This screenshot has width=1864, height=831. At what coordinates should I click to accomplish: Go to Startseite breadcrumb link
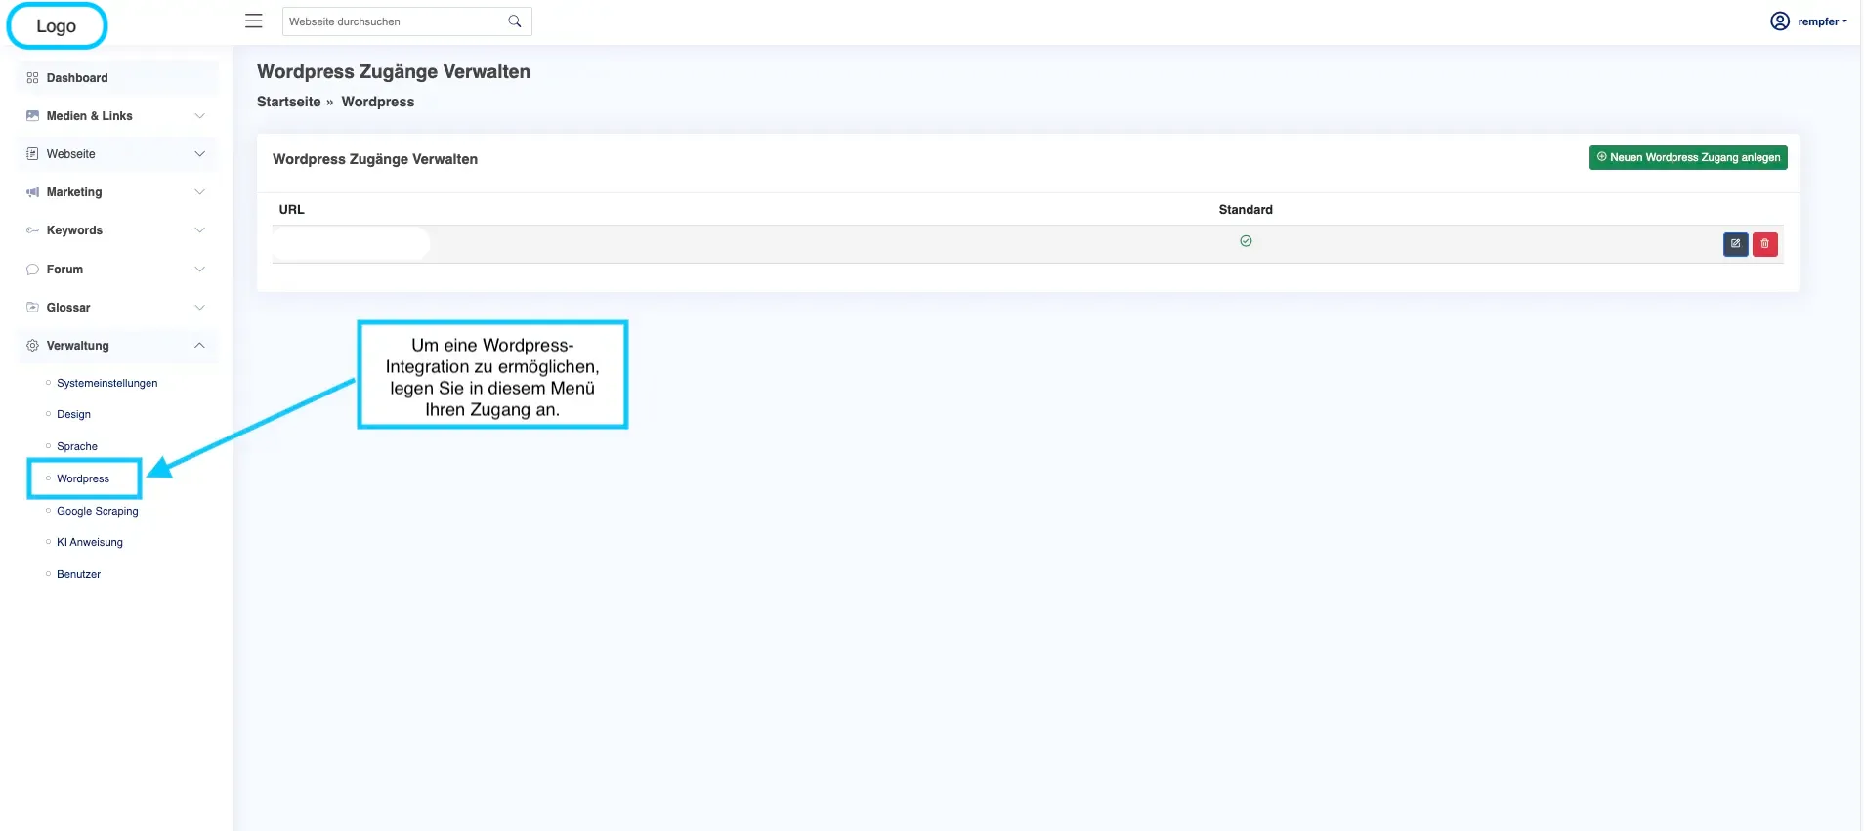point(288,102)
